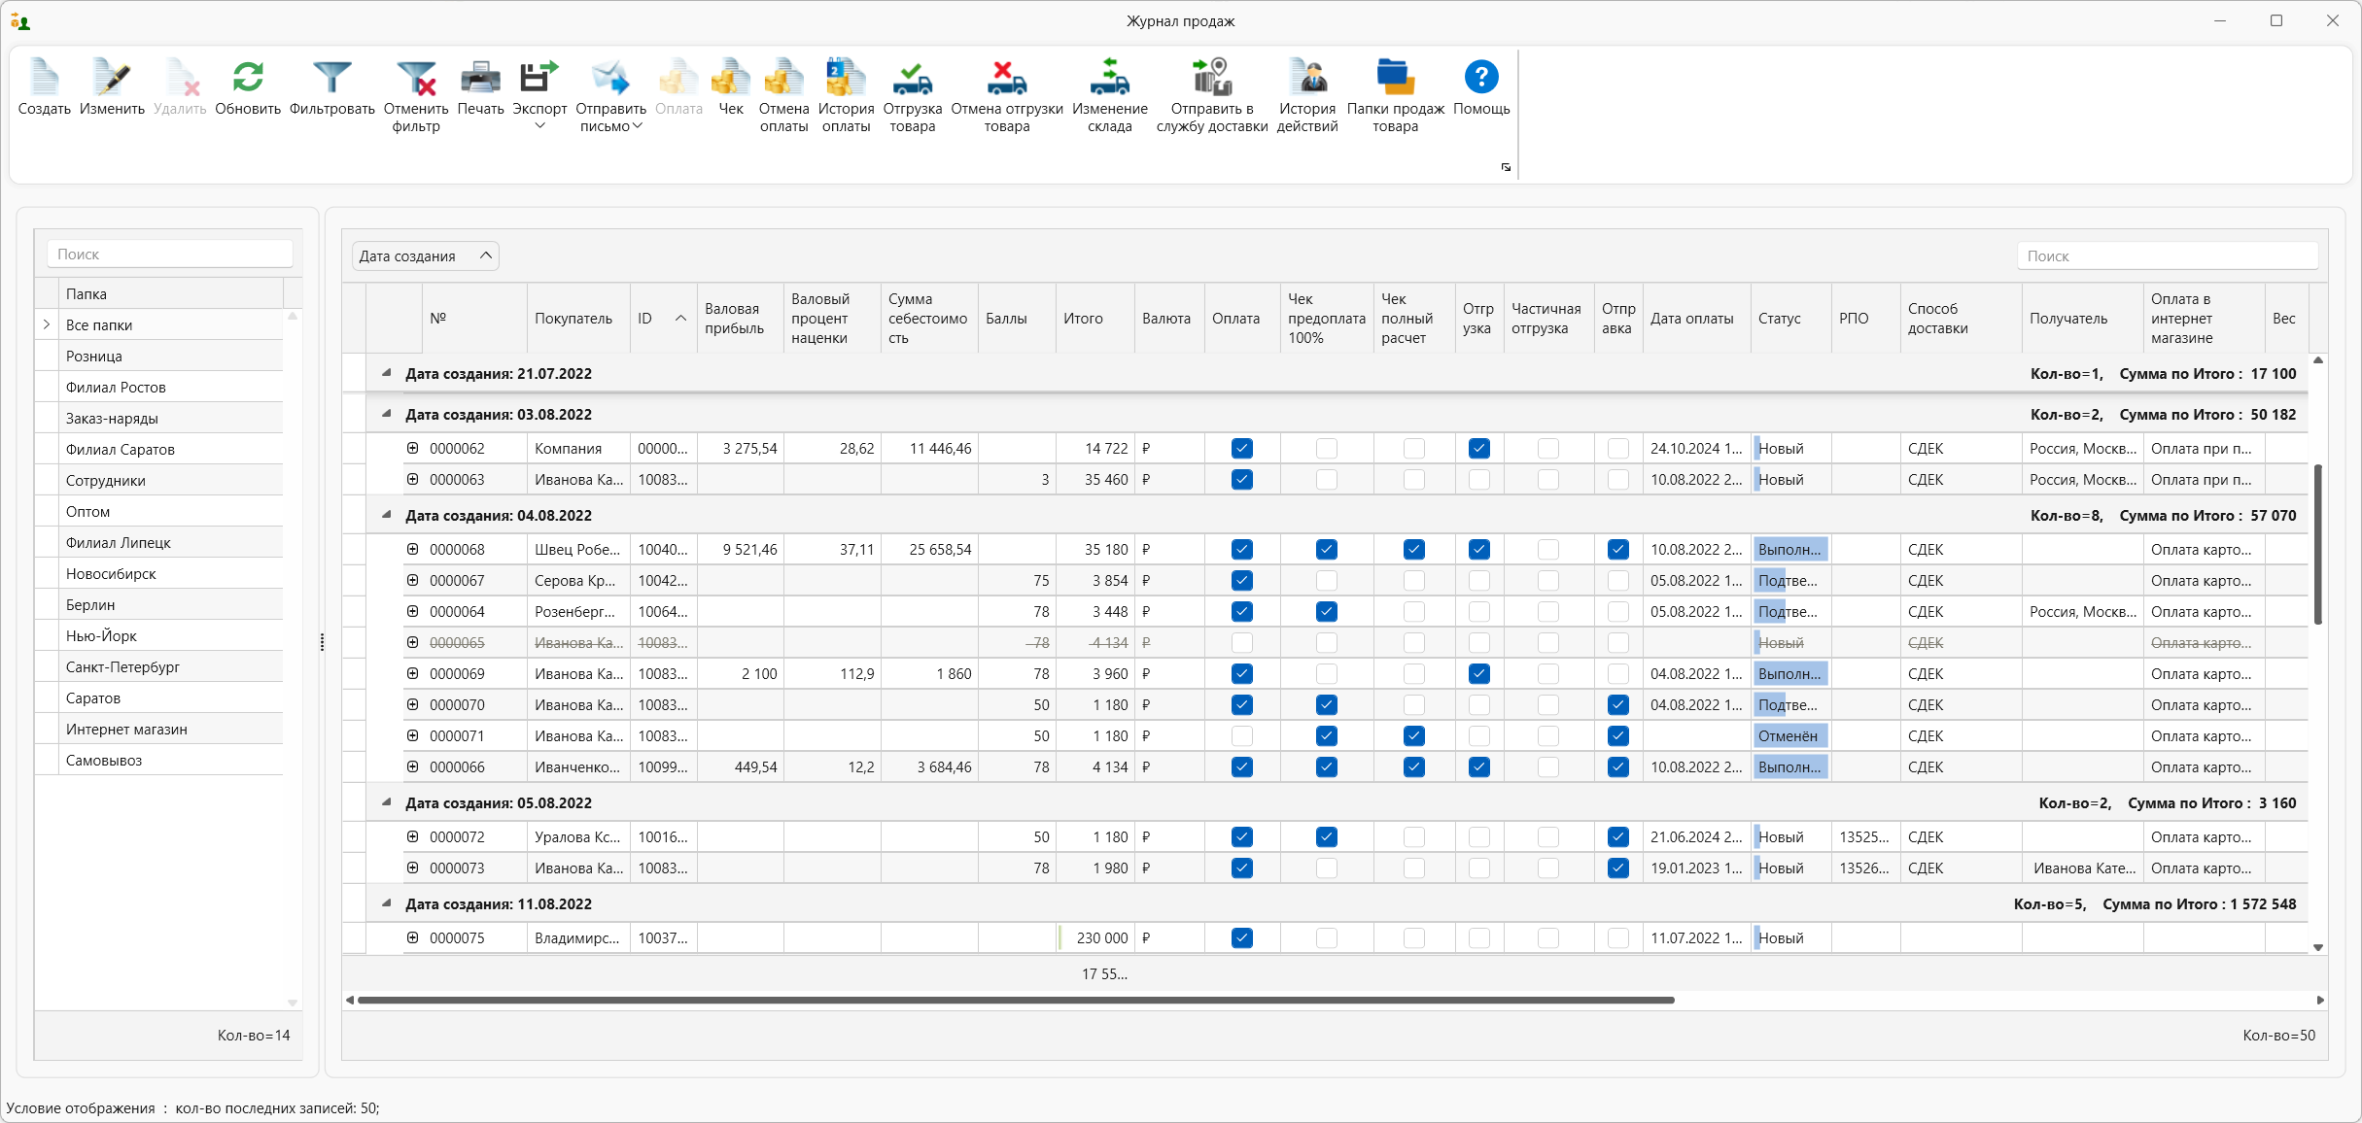
Task: Click Изменение склада icon
Action: [1110, 78]
